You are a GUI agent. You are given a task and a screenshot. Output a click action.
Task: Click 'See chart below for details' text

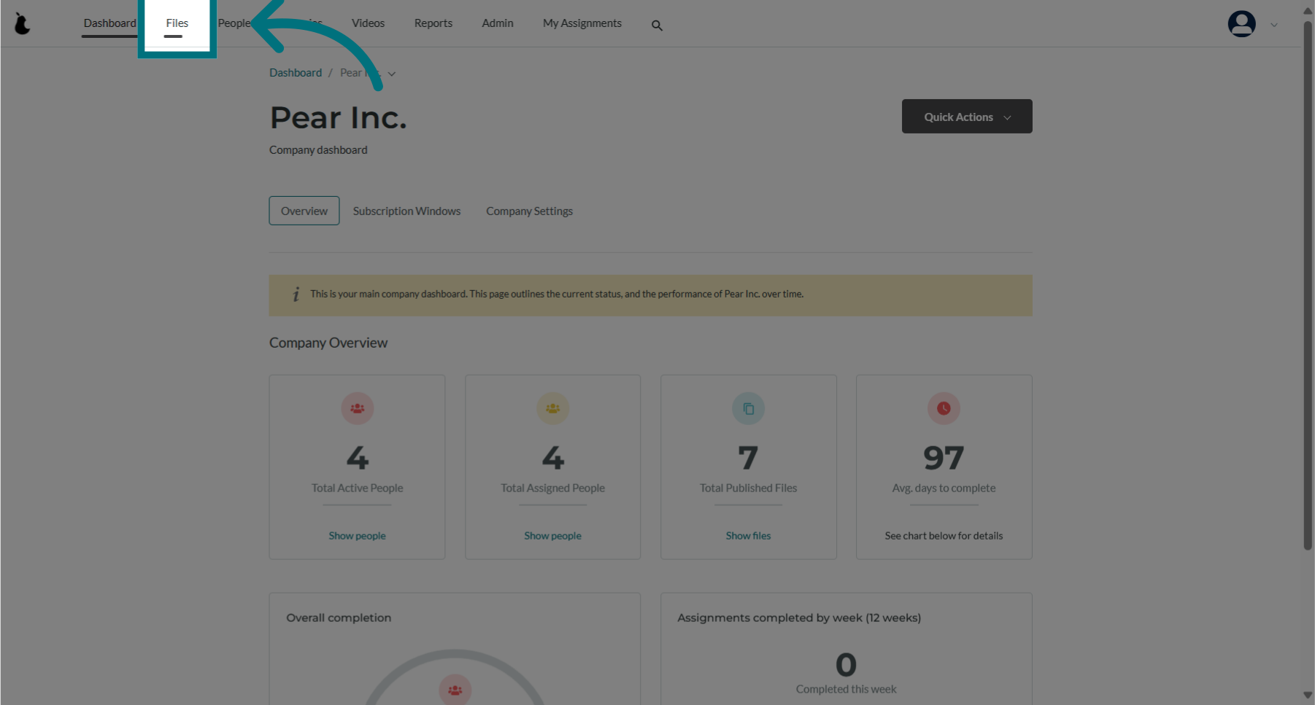pos(944,536)
